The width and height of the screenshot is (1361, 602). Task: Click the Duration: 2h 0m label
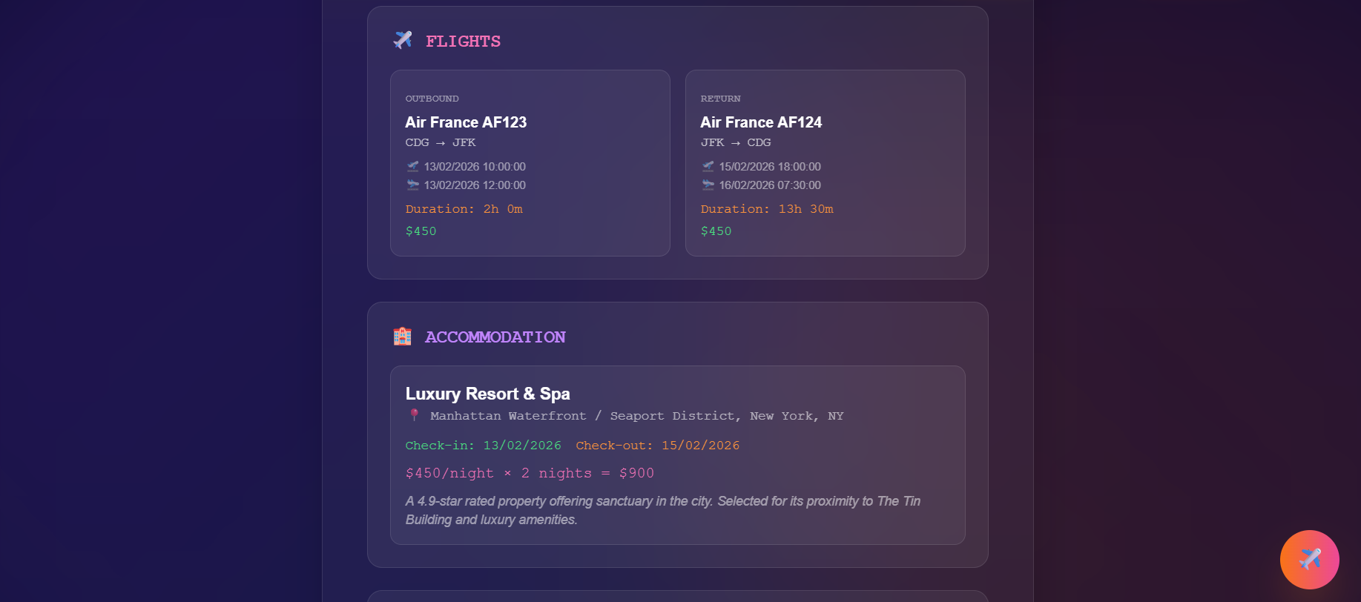[x=464, y=209]
